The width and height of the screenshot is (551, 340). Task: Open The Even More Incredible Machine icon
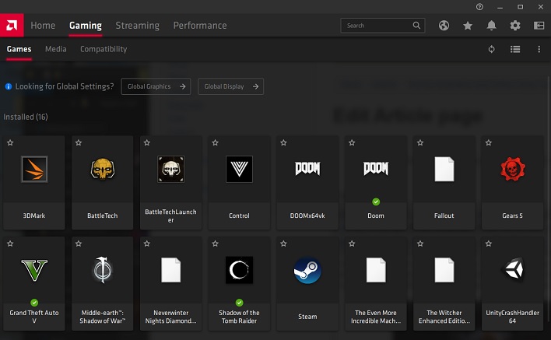[x=376, y=270]
